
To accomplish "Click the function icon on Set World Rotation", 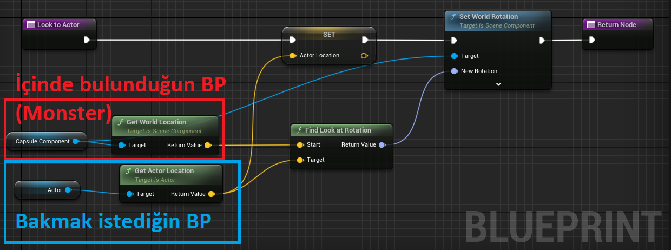I will pyautogui.click(x=453, y=17).
